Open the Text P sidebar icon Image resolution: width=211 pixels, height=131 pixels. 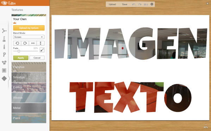click(x=4, y=55)
